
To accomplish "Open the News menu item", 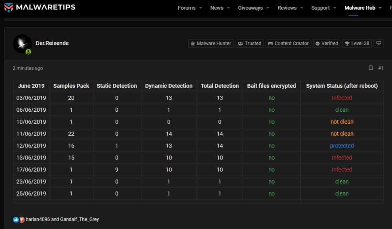I will 217,8.
